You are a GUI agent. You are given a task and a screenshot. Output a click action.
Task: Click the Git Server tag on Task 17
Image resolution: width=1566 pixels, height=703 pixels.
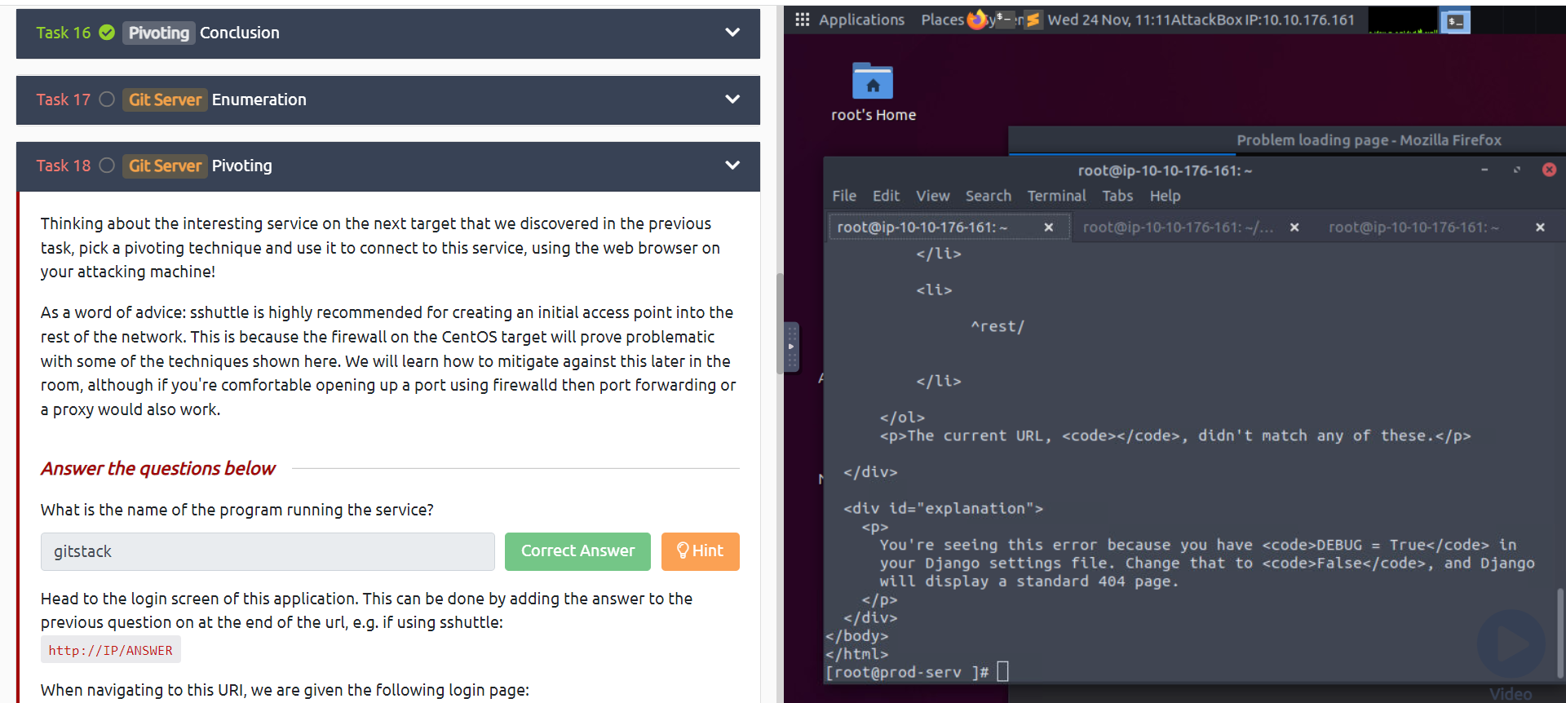point(165,99)
